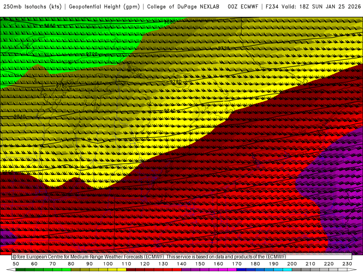The width and height of the screenshot is (363, 272).
Task: Select the '80' legend value
Action: pos(71,264)
